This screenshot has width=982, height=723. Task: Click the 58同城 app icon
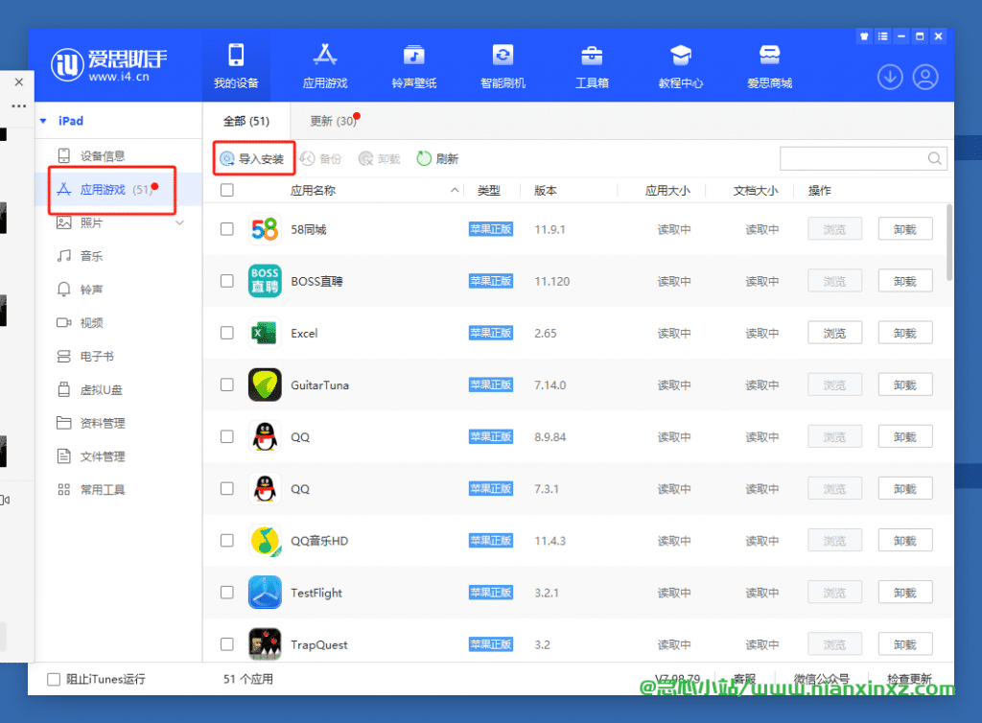click(265, 229)
